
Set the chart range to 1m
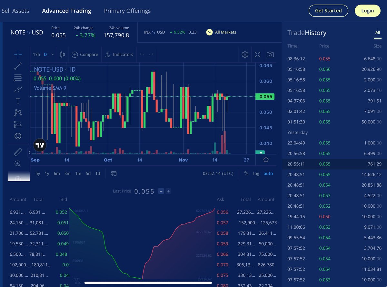click(x=78, y=173)
